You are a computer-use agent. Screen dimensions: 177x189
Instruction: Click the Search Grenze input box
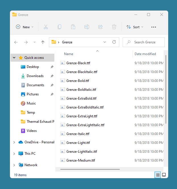[x=144, y=42]
